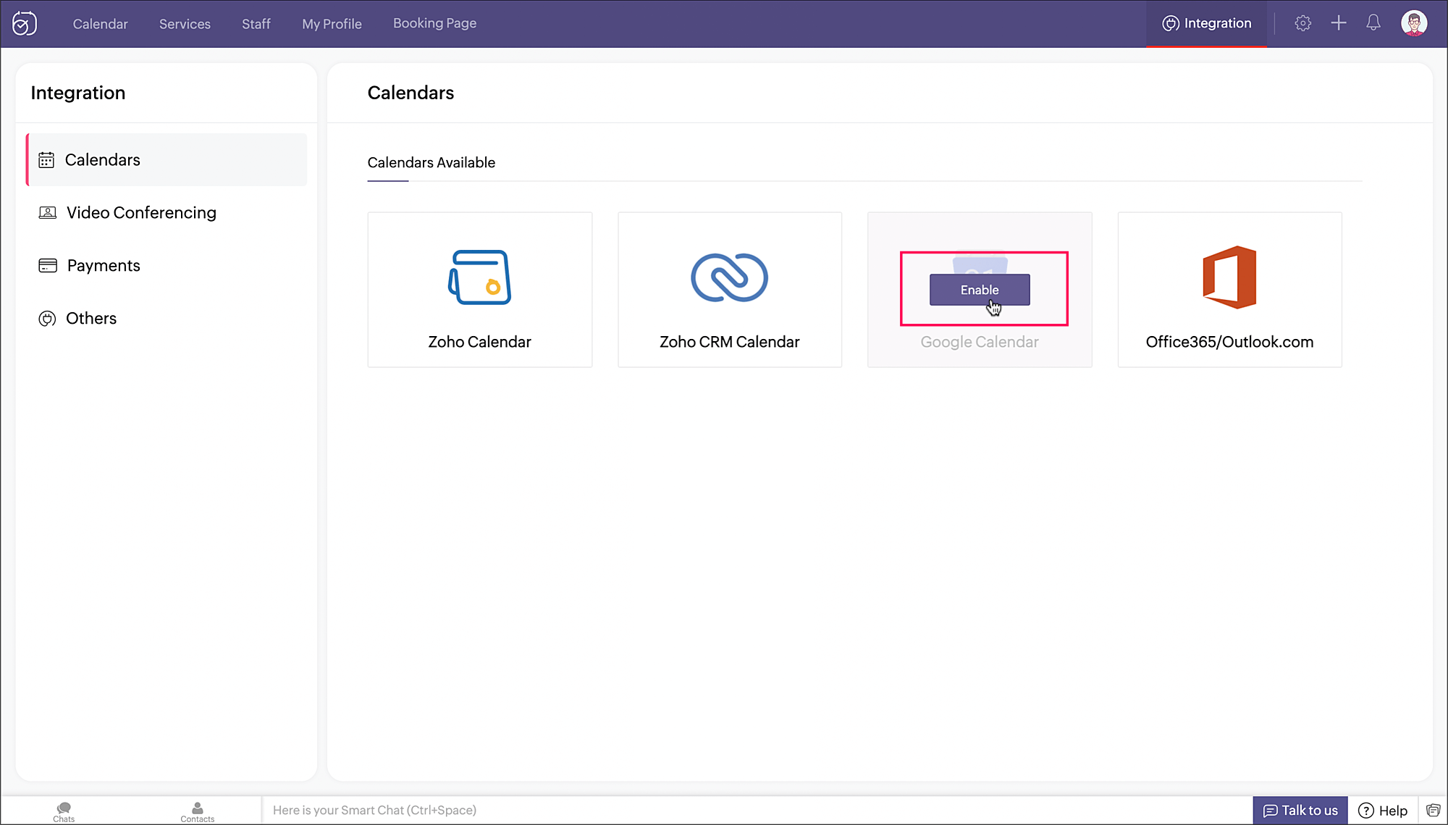Click the Google Calendar label
Image resolution: width=1448 pixels, height=825 pixels.
click(980, 342)
